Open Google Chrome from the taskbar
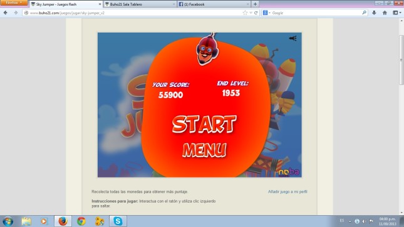 coord(81,221)
